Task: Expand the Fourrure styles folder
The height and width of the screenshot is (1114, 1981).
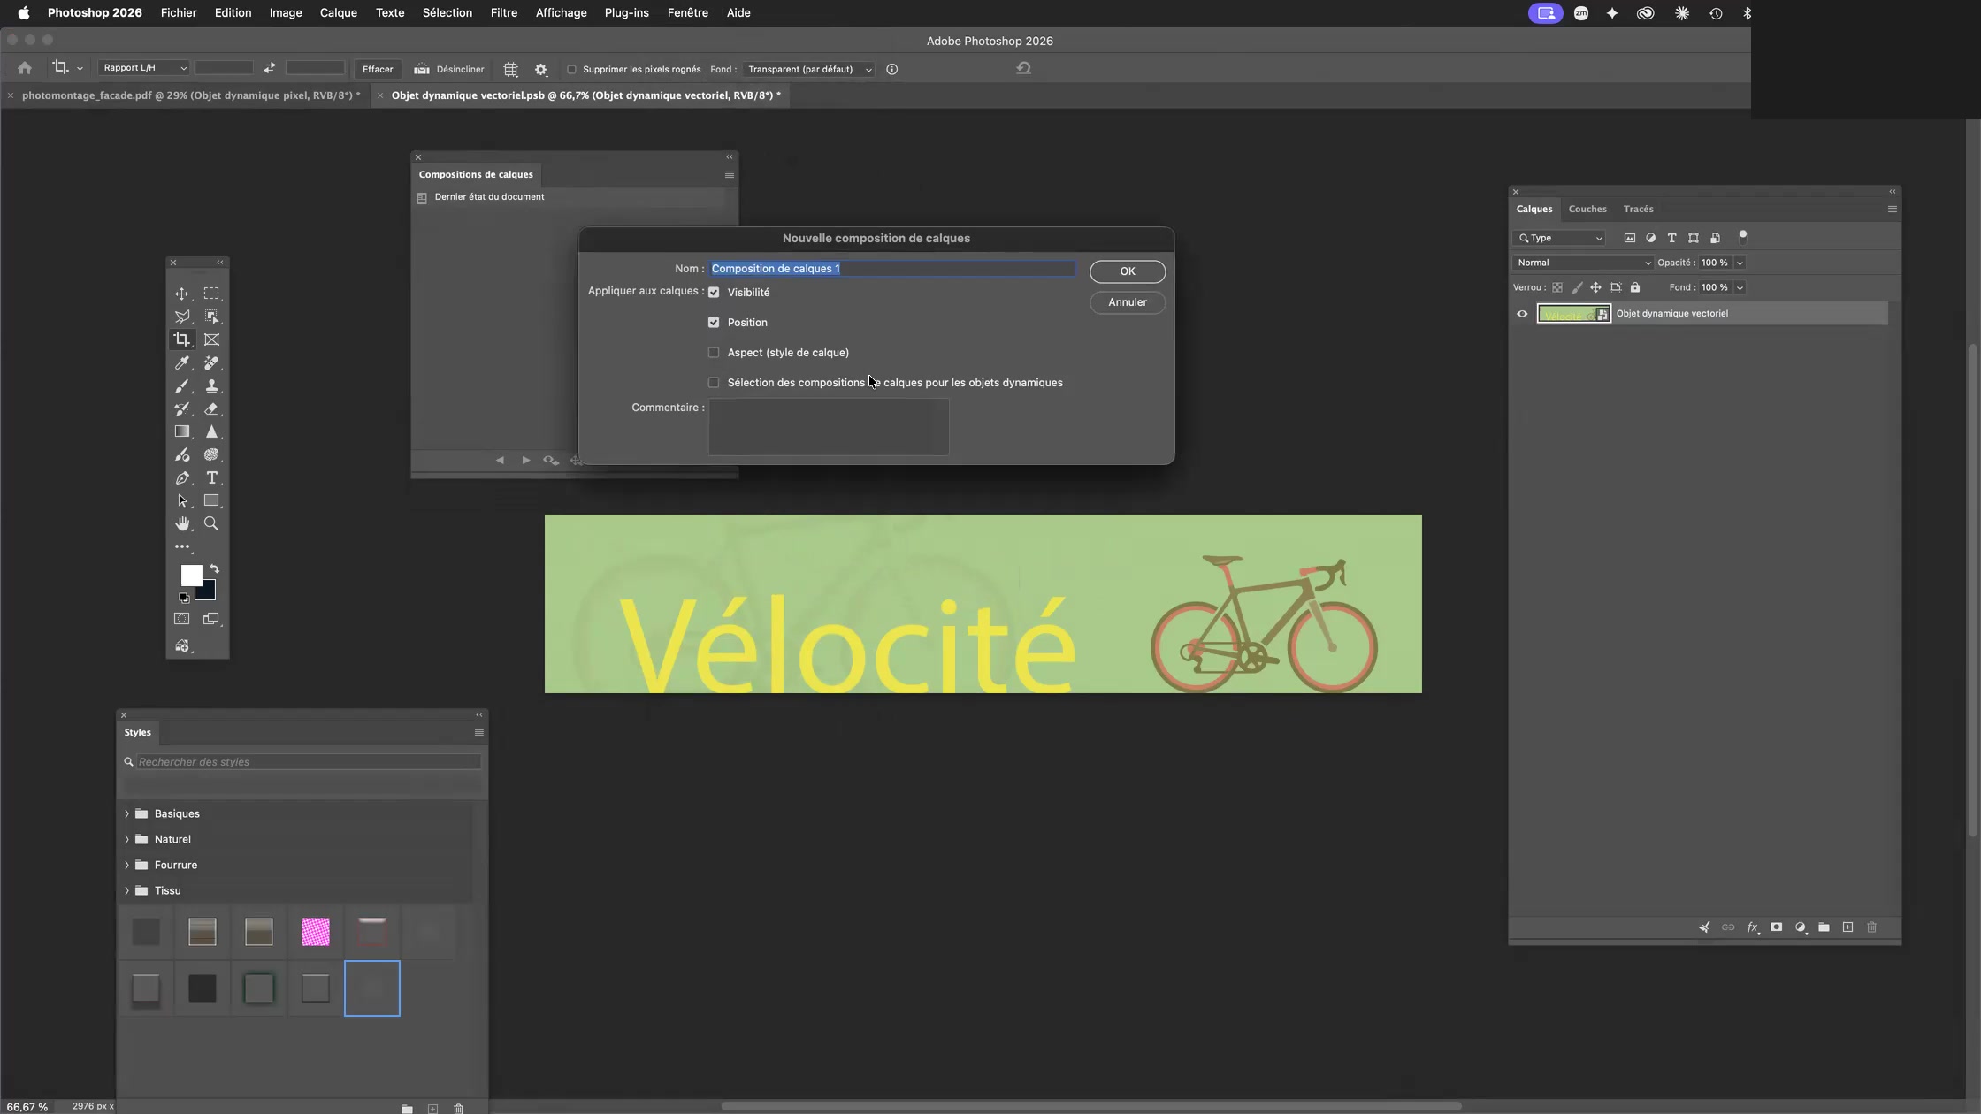Action: pyautogui.click(x=126, y=866)
